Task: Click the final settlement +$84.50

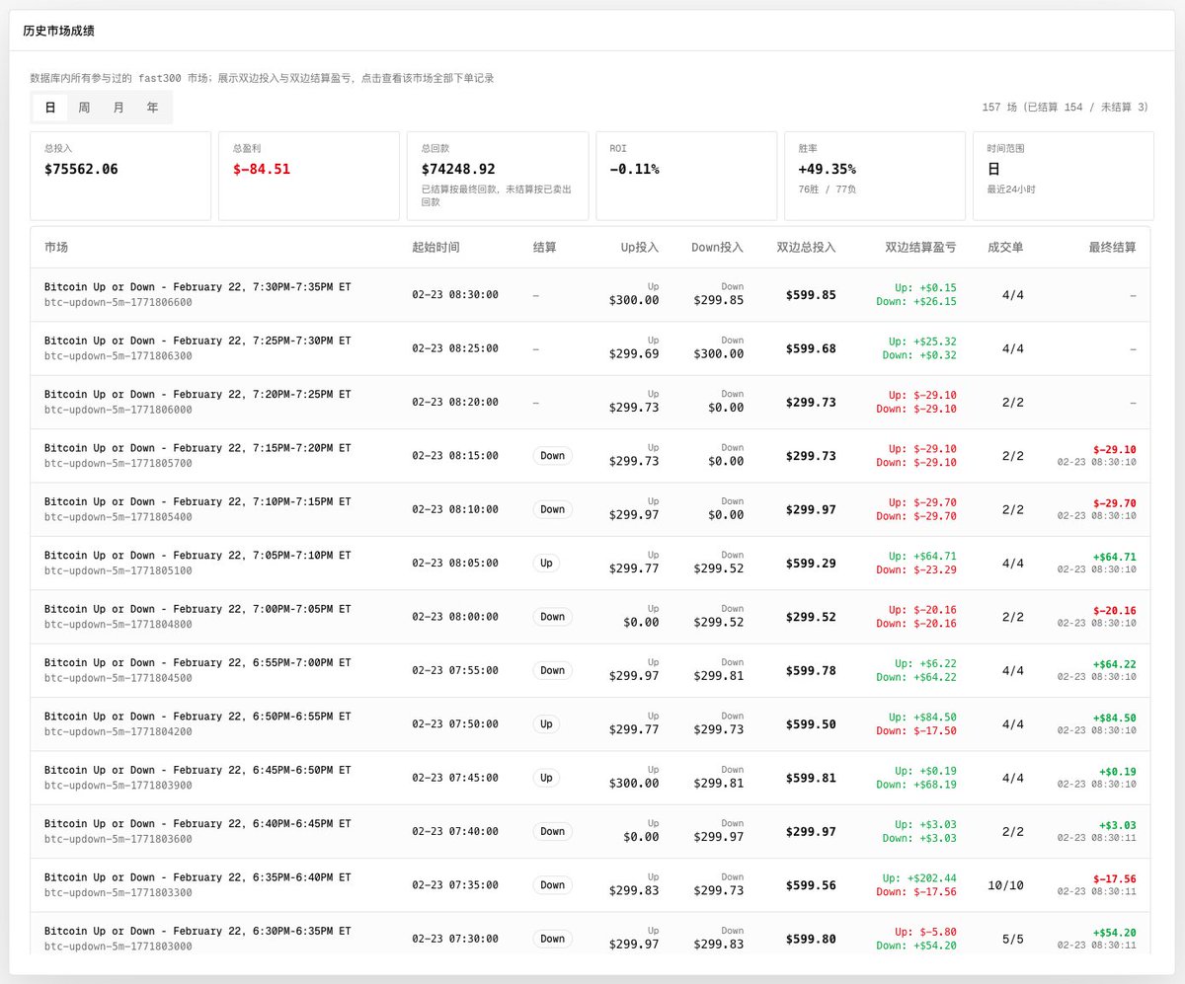Action: point(1114,718)
